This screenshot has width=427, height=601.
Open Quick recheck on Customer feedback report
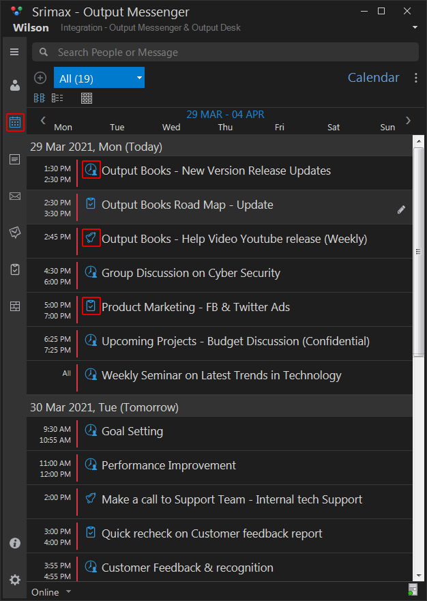pyautogui.click(x=220, y=536)
